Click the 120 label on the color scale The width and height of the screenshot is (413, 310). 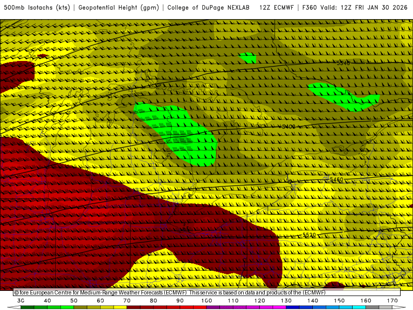260,301
